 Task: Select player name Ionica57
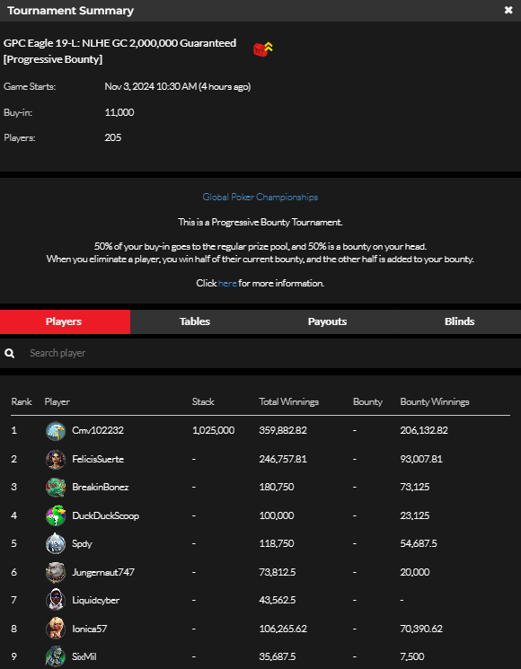90,629
